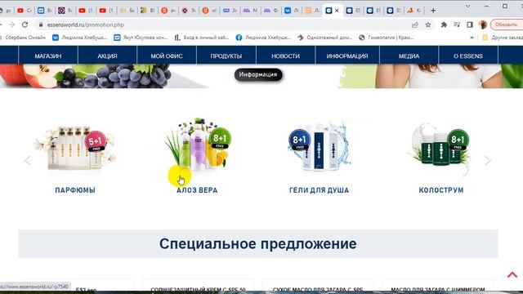Open СОЛНЦЕЗАЩИТНЫЙ КРЕМ С SPF 50 product

click(198, 289)
